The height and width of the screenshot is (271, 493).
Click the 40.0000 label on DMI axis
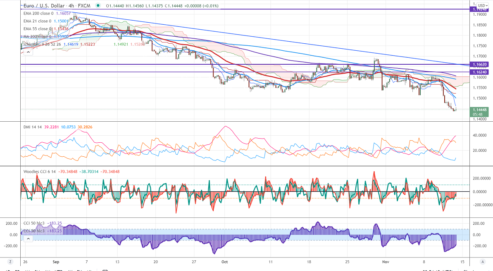(x=480, y=135)
